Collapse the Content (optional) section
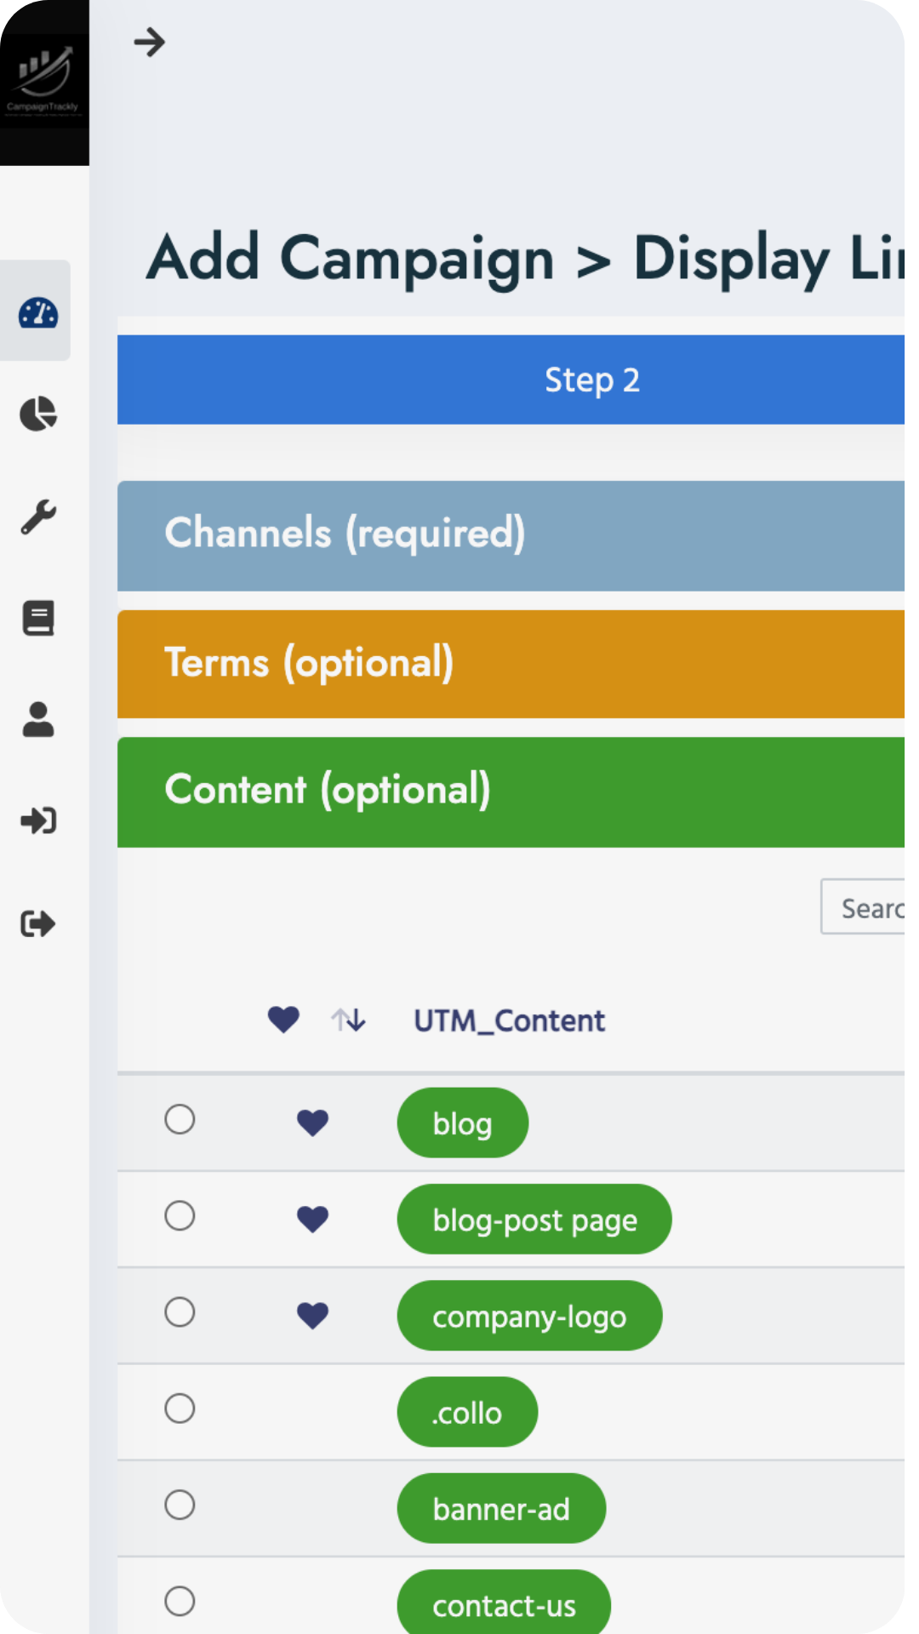 (x=511, y=791)
